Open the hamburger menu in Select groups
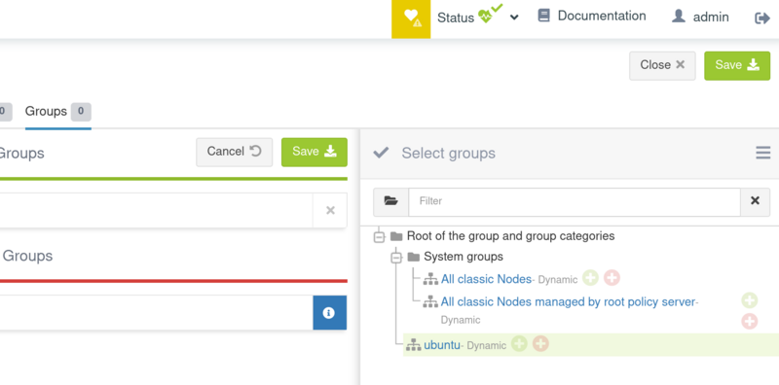 tap(763, 153)
